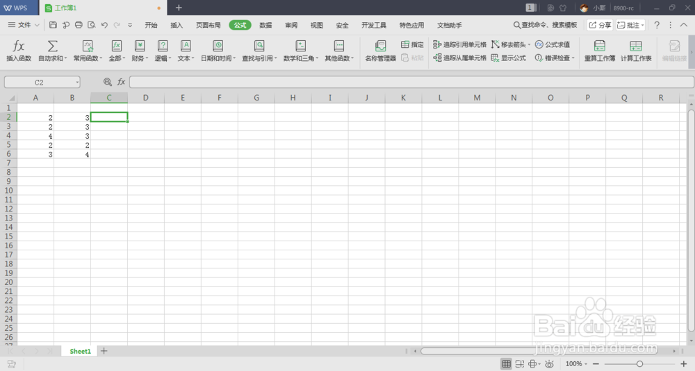
Task: Click the search commands box 查找命令
Action: pyautogui.click(x=545, y=25)
